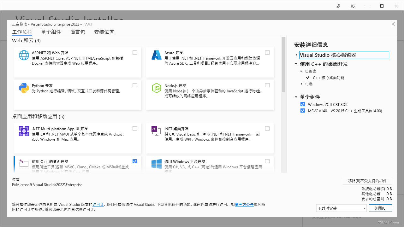Open the 第三方公告 link
This screenshot has width=404, height=227.
[x=244, y=205]
